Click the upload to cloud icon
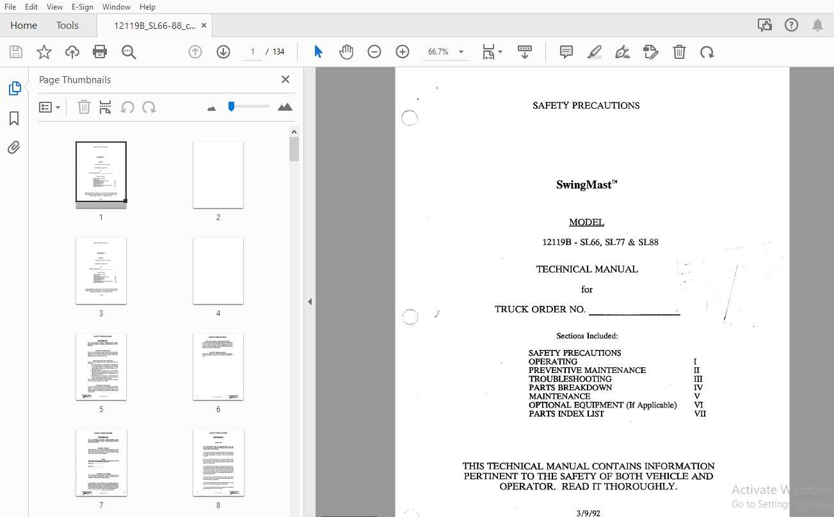 [x=72, y=52]
